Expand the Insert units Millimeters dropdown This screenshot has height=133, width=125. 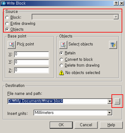point(110,113)
